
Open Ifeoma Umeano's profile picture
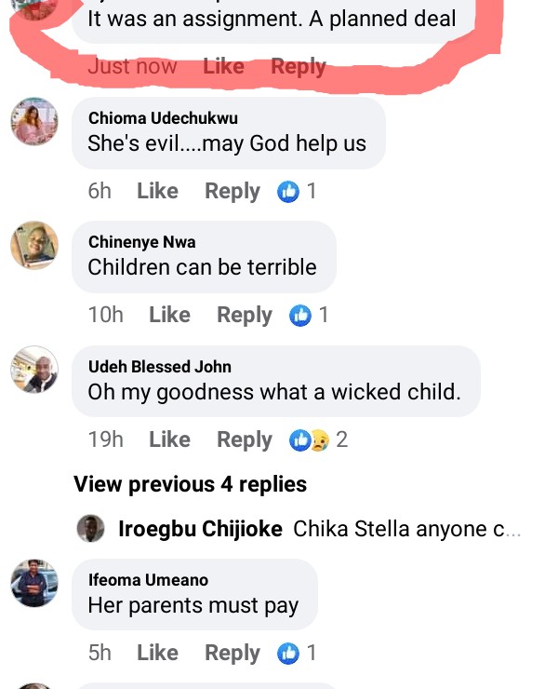[x=34, y=584]
